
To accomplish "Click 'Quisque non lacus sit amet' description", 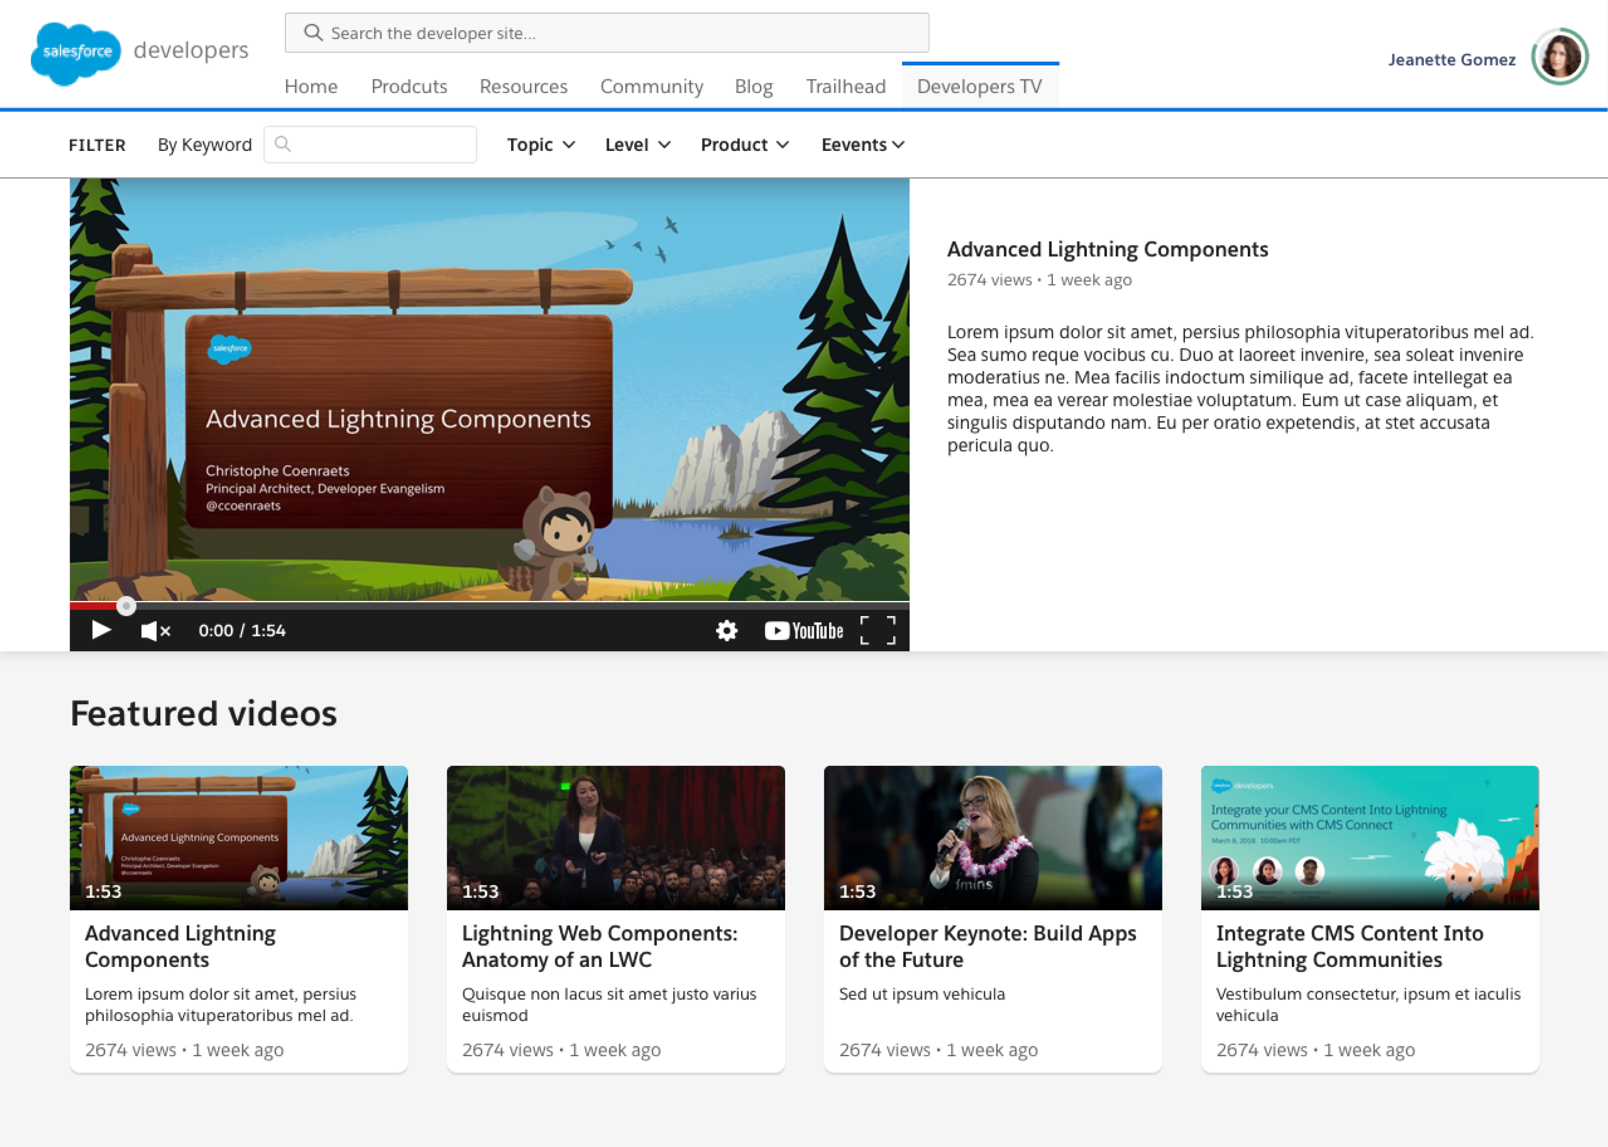I will point(609,1004).
